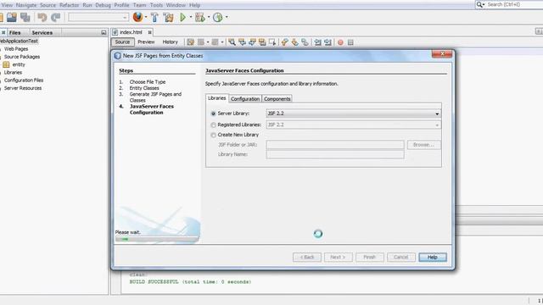Click Toggle Rectangular Selection icon

[272, 42]
